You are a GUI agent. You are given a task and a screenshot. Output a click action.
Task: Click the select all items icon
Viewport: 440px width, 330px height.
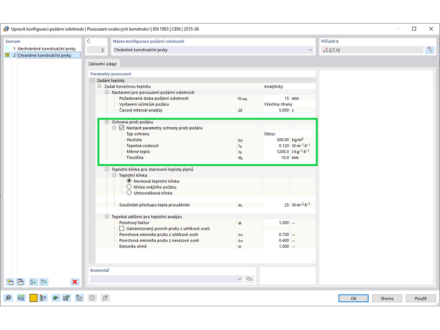(x=33, y=282)
